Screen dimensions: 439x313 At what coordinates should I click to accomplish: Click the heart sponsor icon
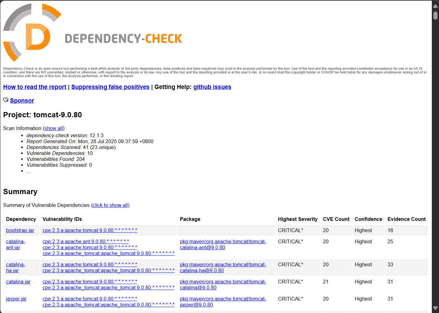pyautogui.click(x=6, y=100)
